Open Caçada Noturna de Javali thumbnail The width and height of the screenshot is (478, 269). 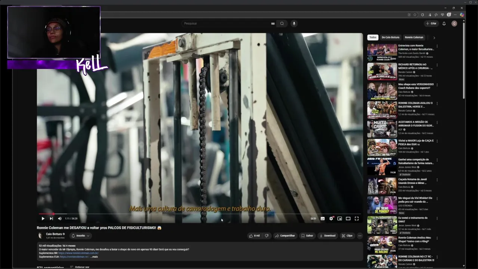point(382,186)
